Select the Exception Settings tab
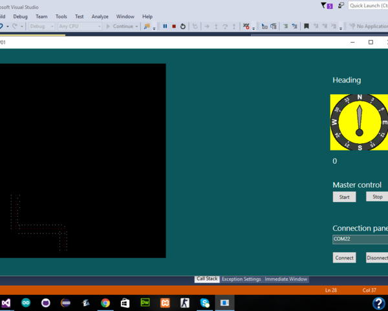The width and height of the screenshot is (388, 311). tap(241, 279)
